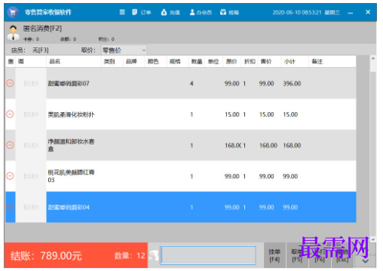Close the cashier window

pyautogui.click(x=368, y=12)
